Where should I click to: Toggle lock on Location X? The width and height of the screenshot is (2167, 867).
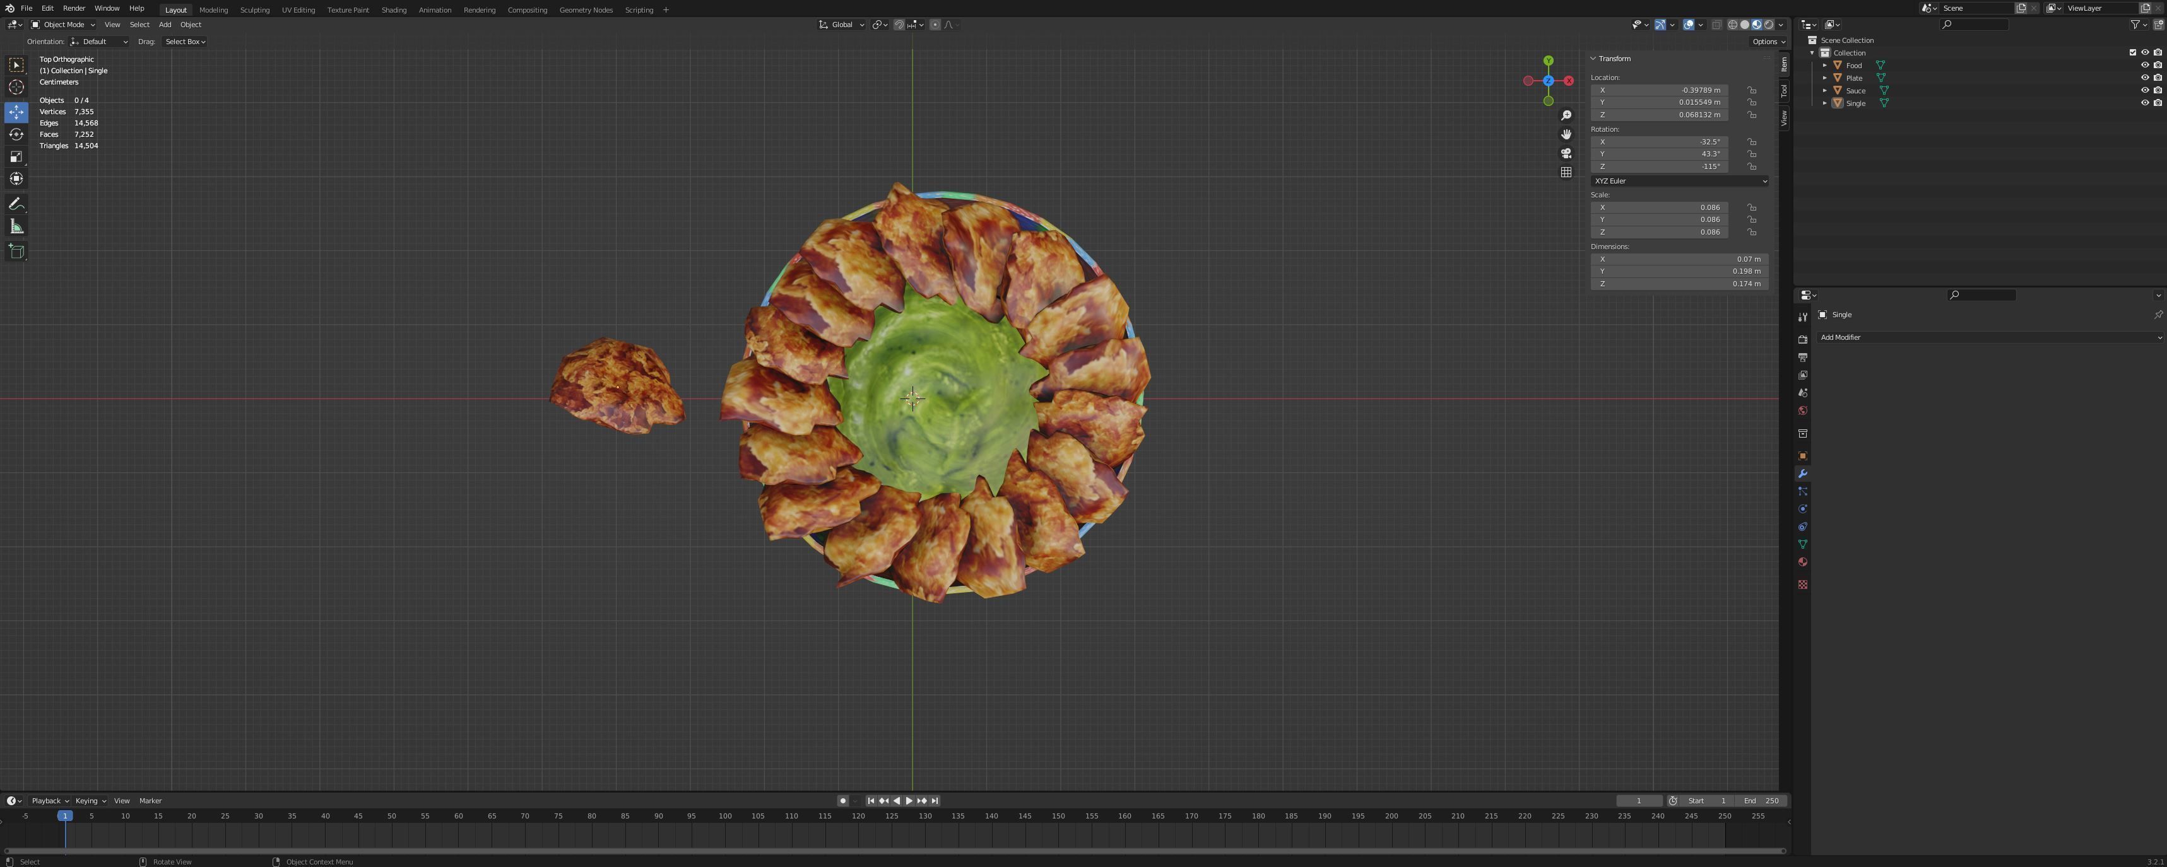1751,90
